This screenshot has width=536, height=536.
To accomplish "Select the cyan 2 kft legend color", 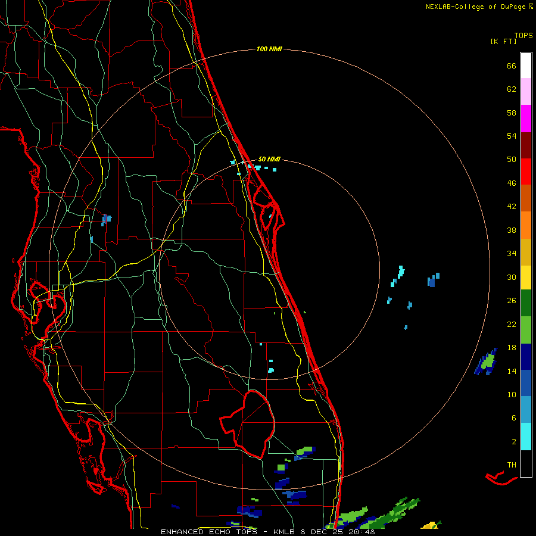I will tap(526, 437).
